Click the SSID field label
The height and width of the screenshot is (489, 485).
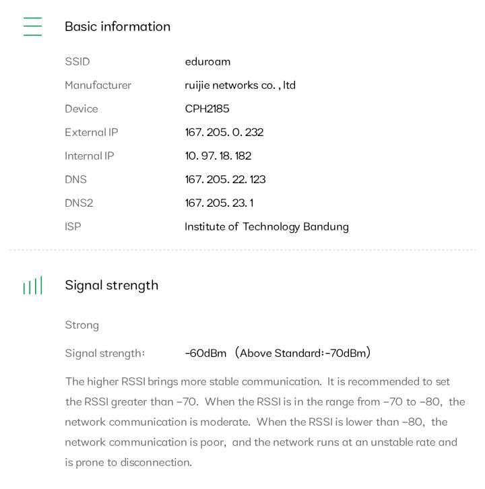coord(77,61)
